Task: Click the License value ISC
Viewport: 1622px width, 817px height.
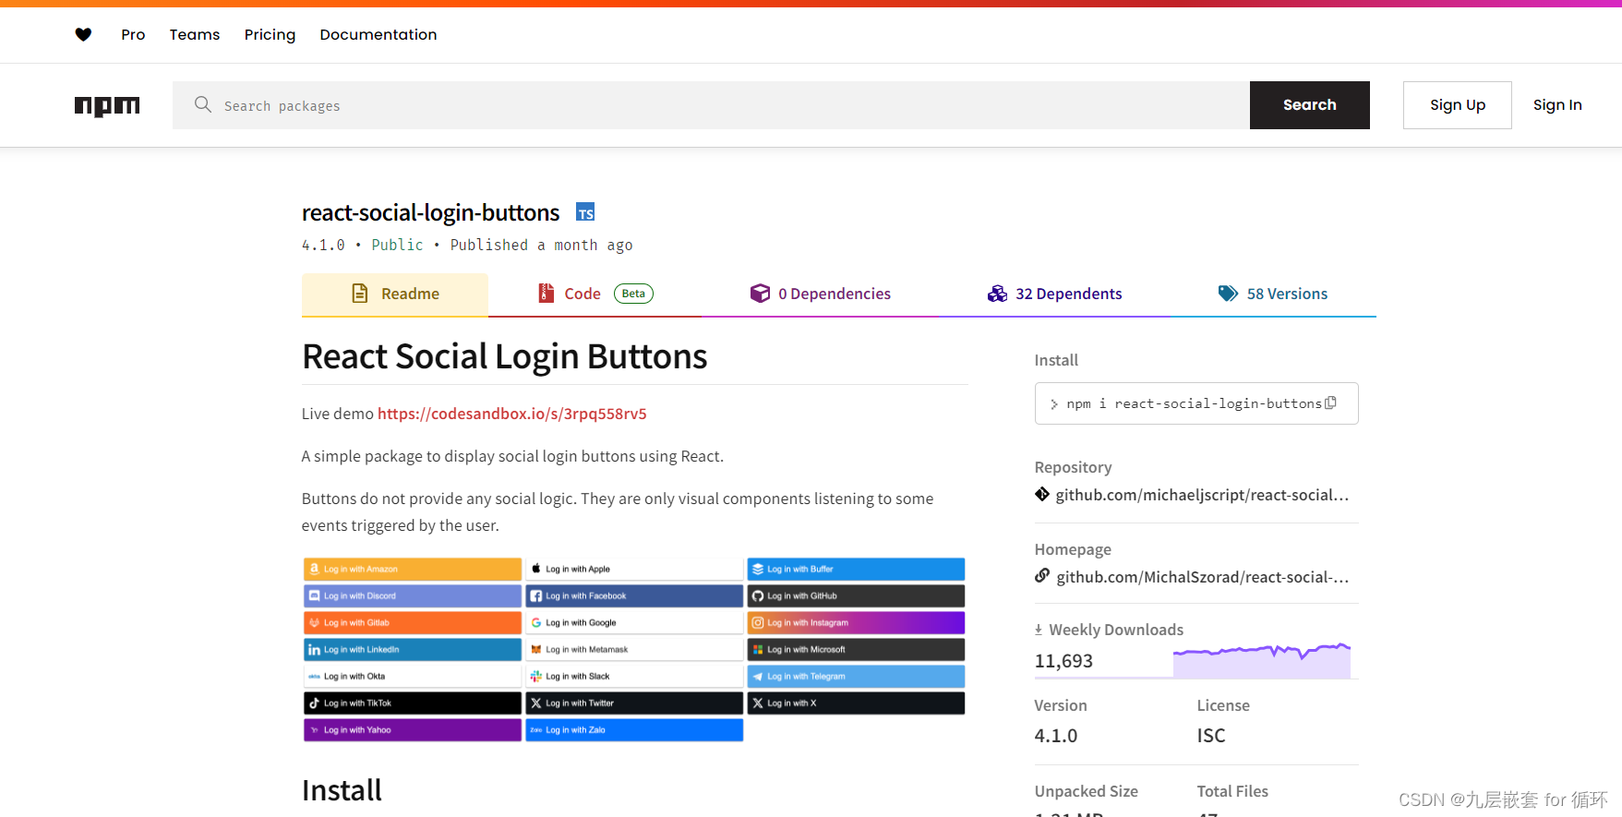Action: 1211,736
